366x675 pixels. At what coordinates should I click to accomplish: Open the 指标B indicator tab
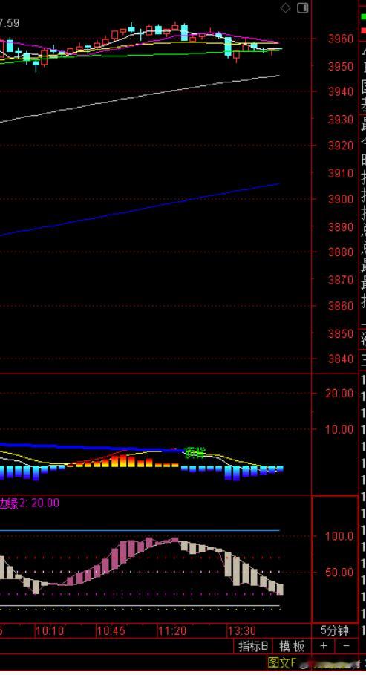tap(252, 646)
